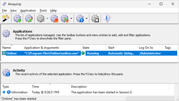Expand the dropdown arrow next to the restart icon

click(71, 18)
